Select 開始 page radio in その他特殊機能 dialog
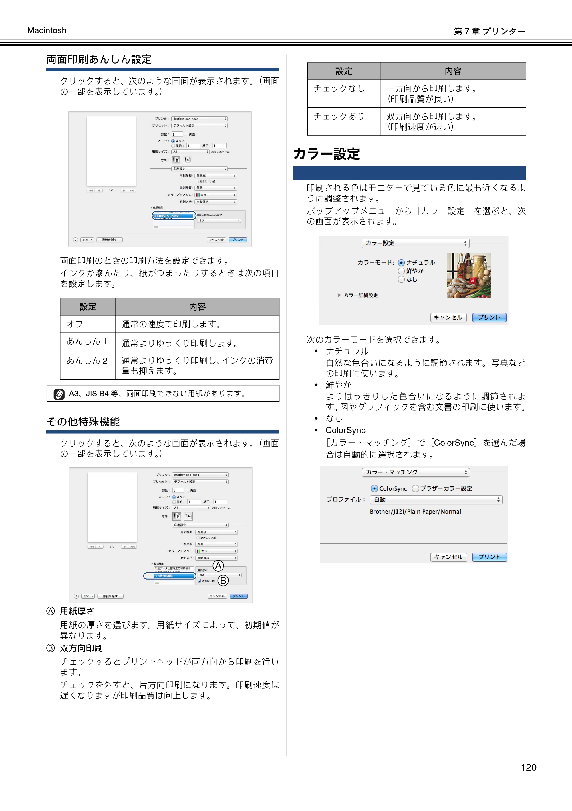The width and height of the screenshot is (572, 811). pos(174,502)
